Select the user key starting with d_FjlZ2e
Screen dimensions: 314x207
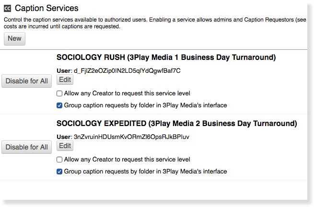127,70
